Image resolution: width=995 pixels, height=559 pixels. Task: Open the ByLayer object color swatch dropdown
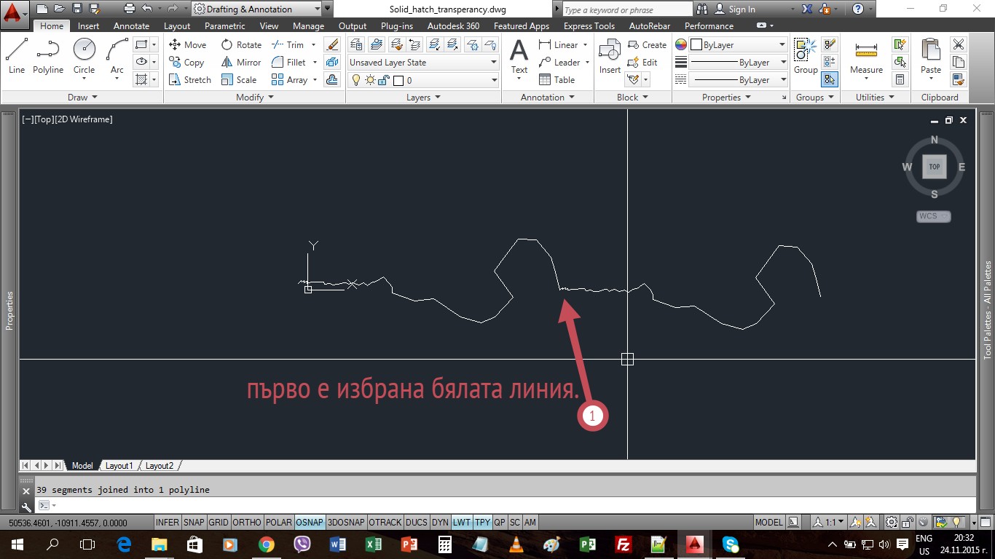738,44
